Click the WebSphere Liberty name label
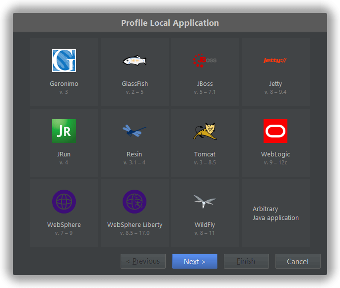The width and height of the screenshot is (340, 288). tap(135, 224)
